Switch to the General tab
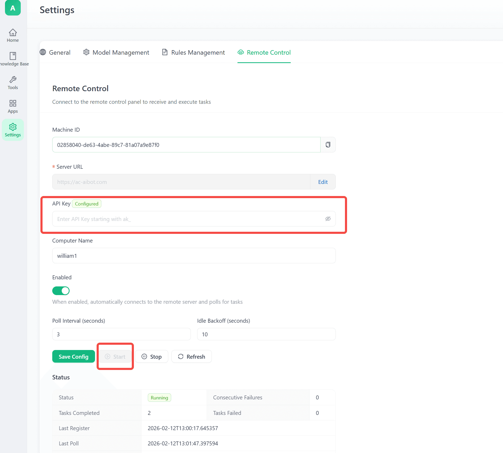This screenshot has width=503, height=453. tap(55, 53)
